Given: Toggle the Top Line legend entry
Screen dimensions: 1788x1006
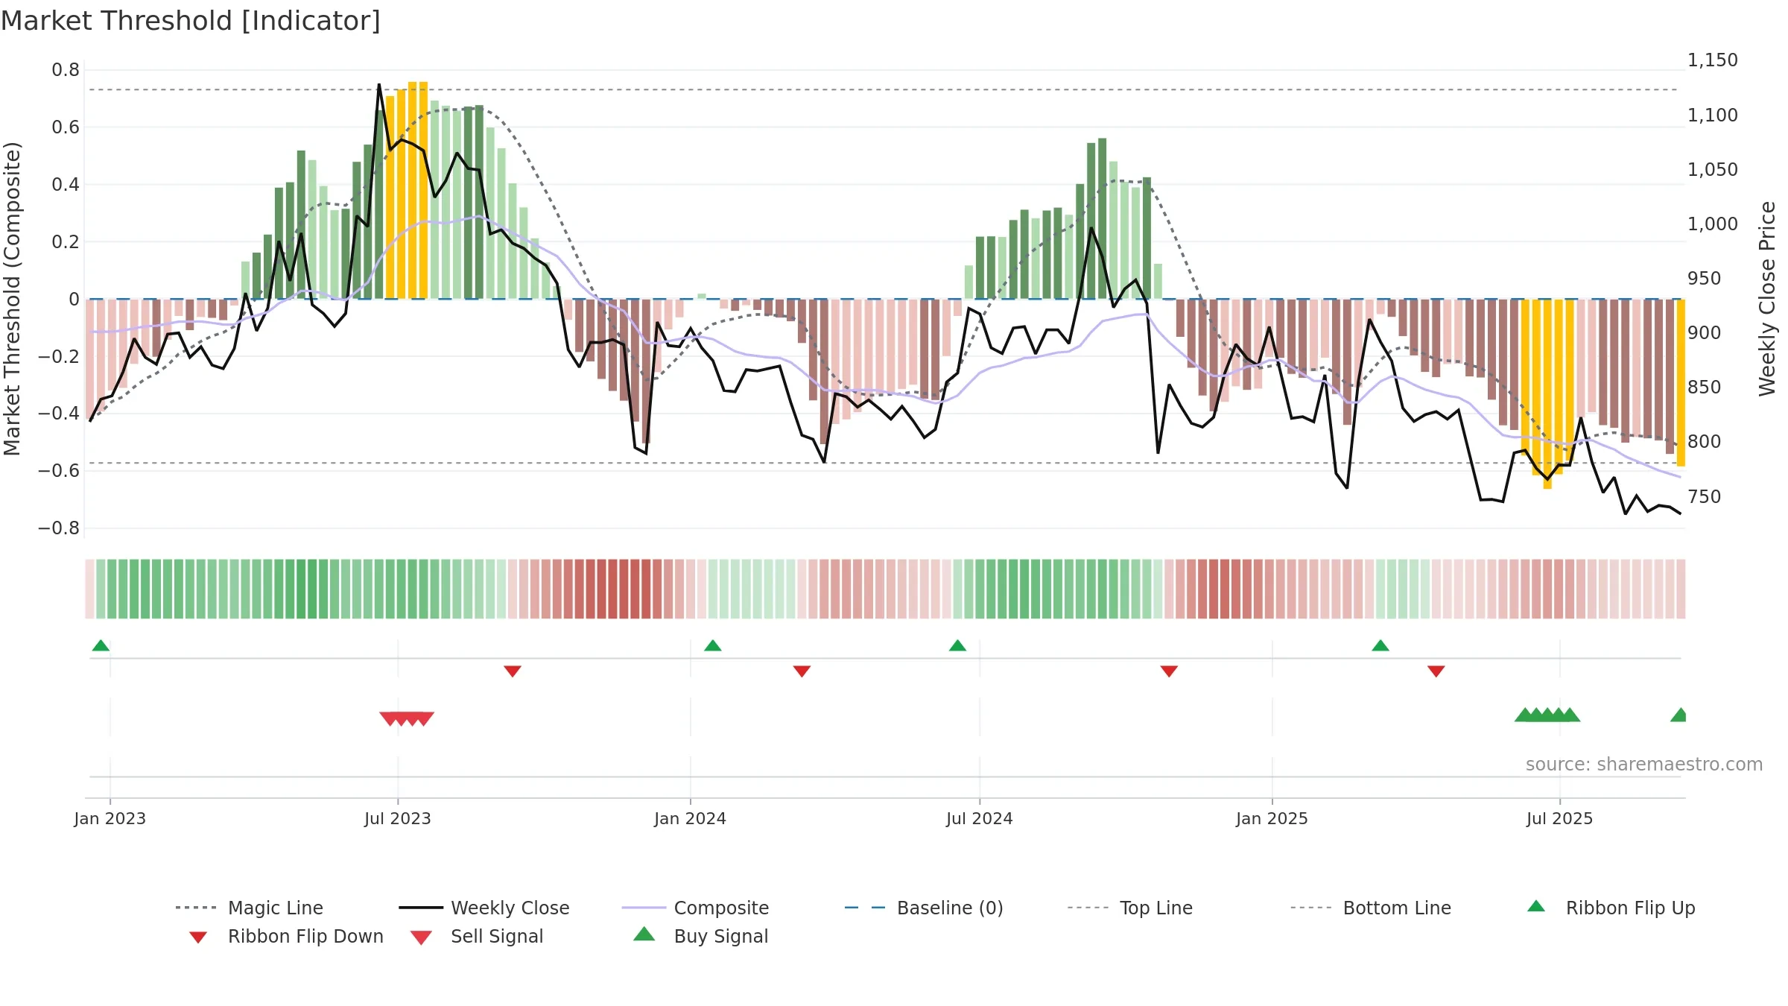Looking at the screenshot, I should (1130, 908).
